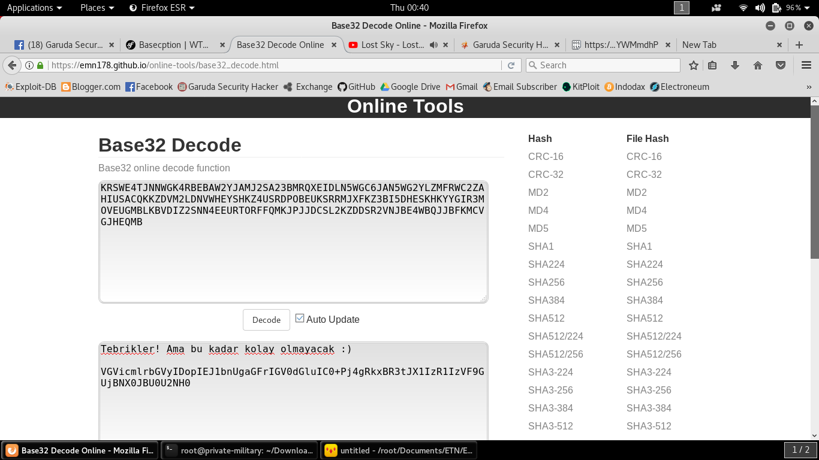Click the page vertical scrollbar thumb

(x=814, y=180)
